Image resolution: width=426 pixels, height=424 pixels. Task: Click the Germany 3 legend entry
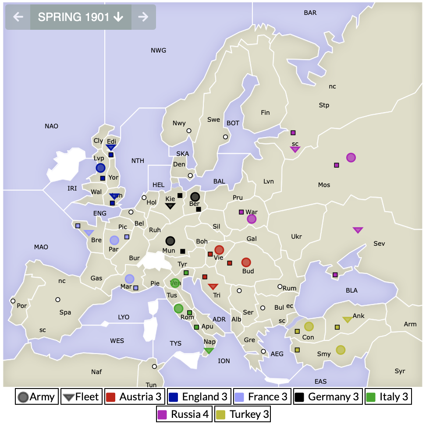[x=328, y=396]
